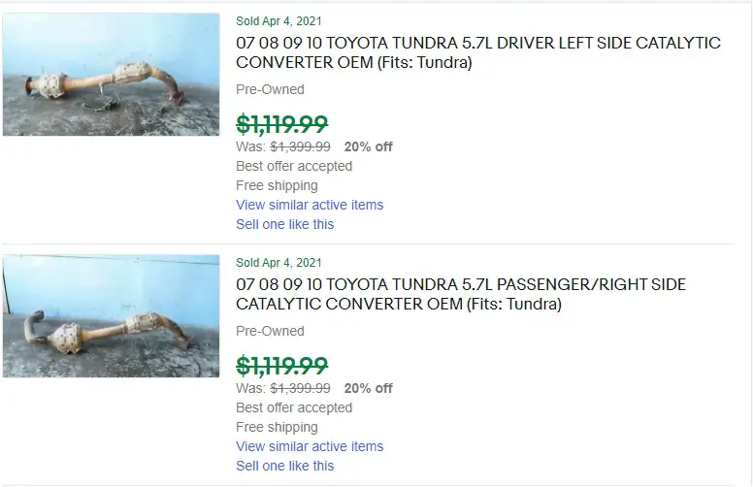
Task: Click 'Sell one like this' under passenger side listing
Action: pyautogui.click(x=284, y=466)
